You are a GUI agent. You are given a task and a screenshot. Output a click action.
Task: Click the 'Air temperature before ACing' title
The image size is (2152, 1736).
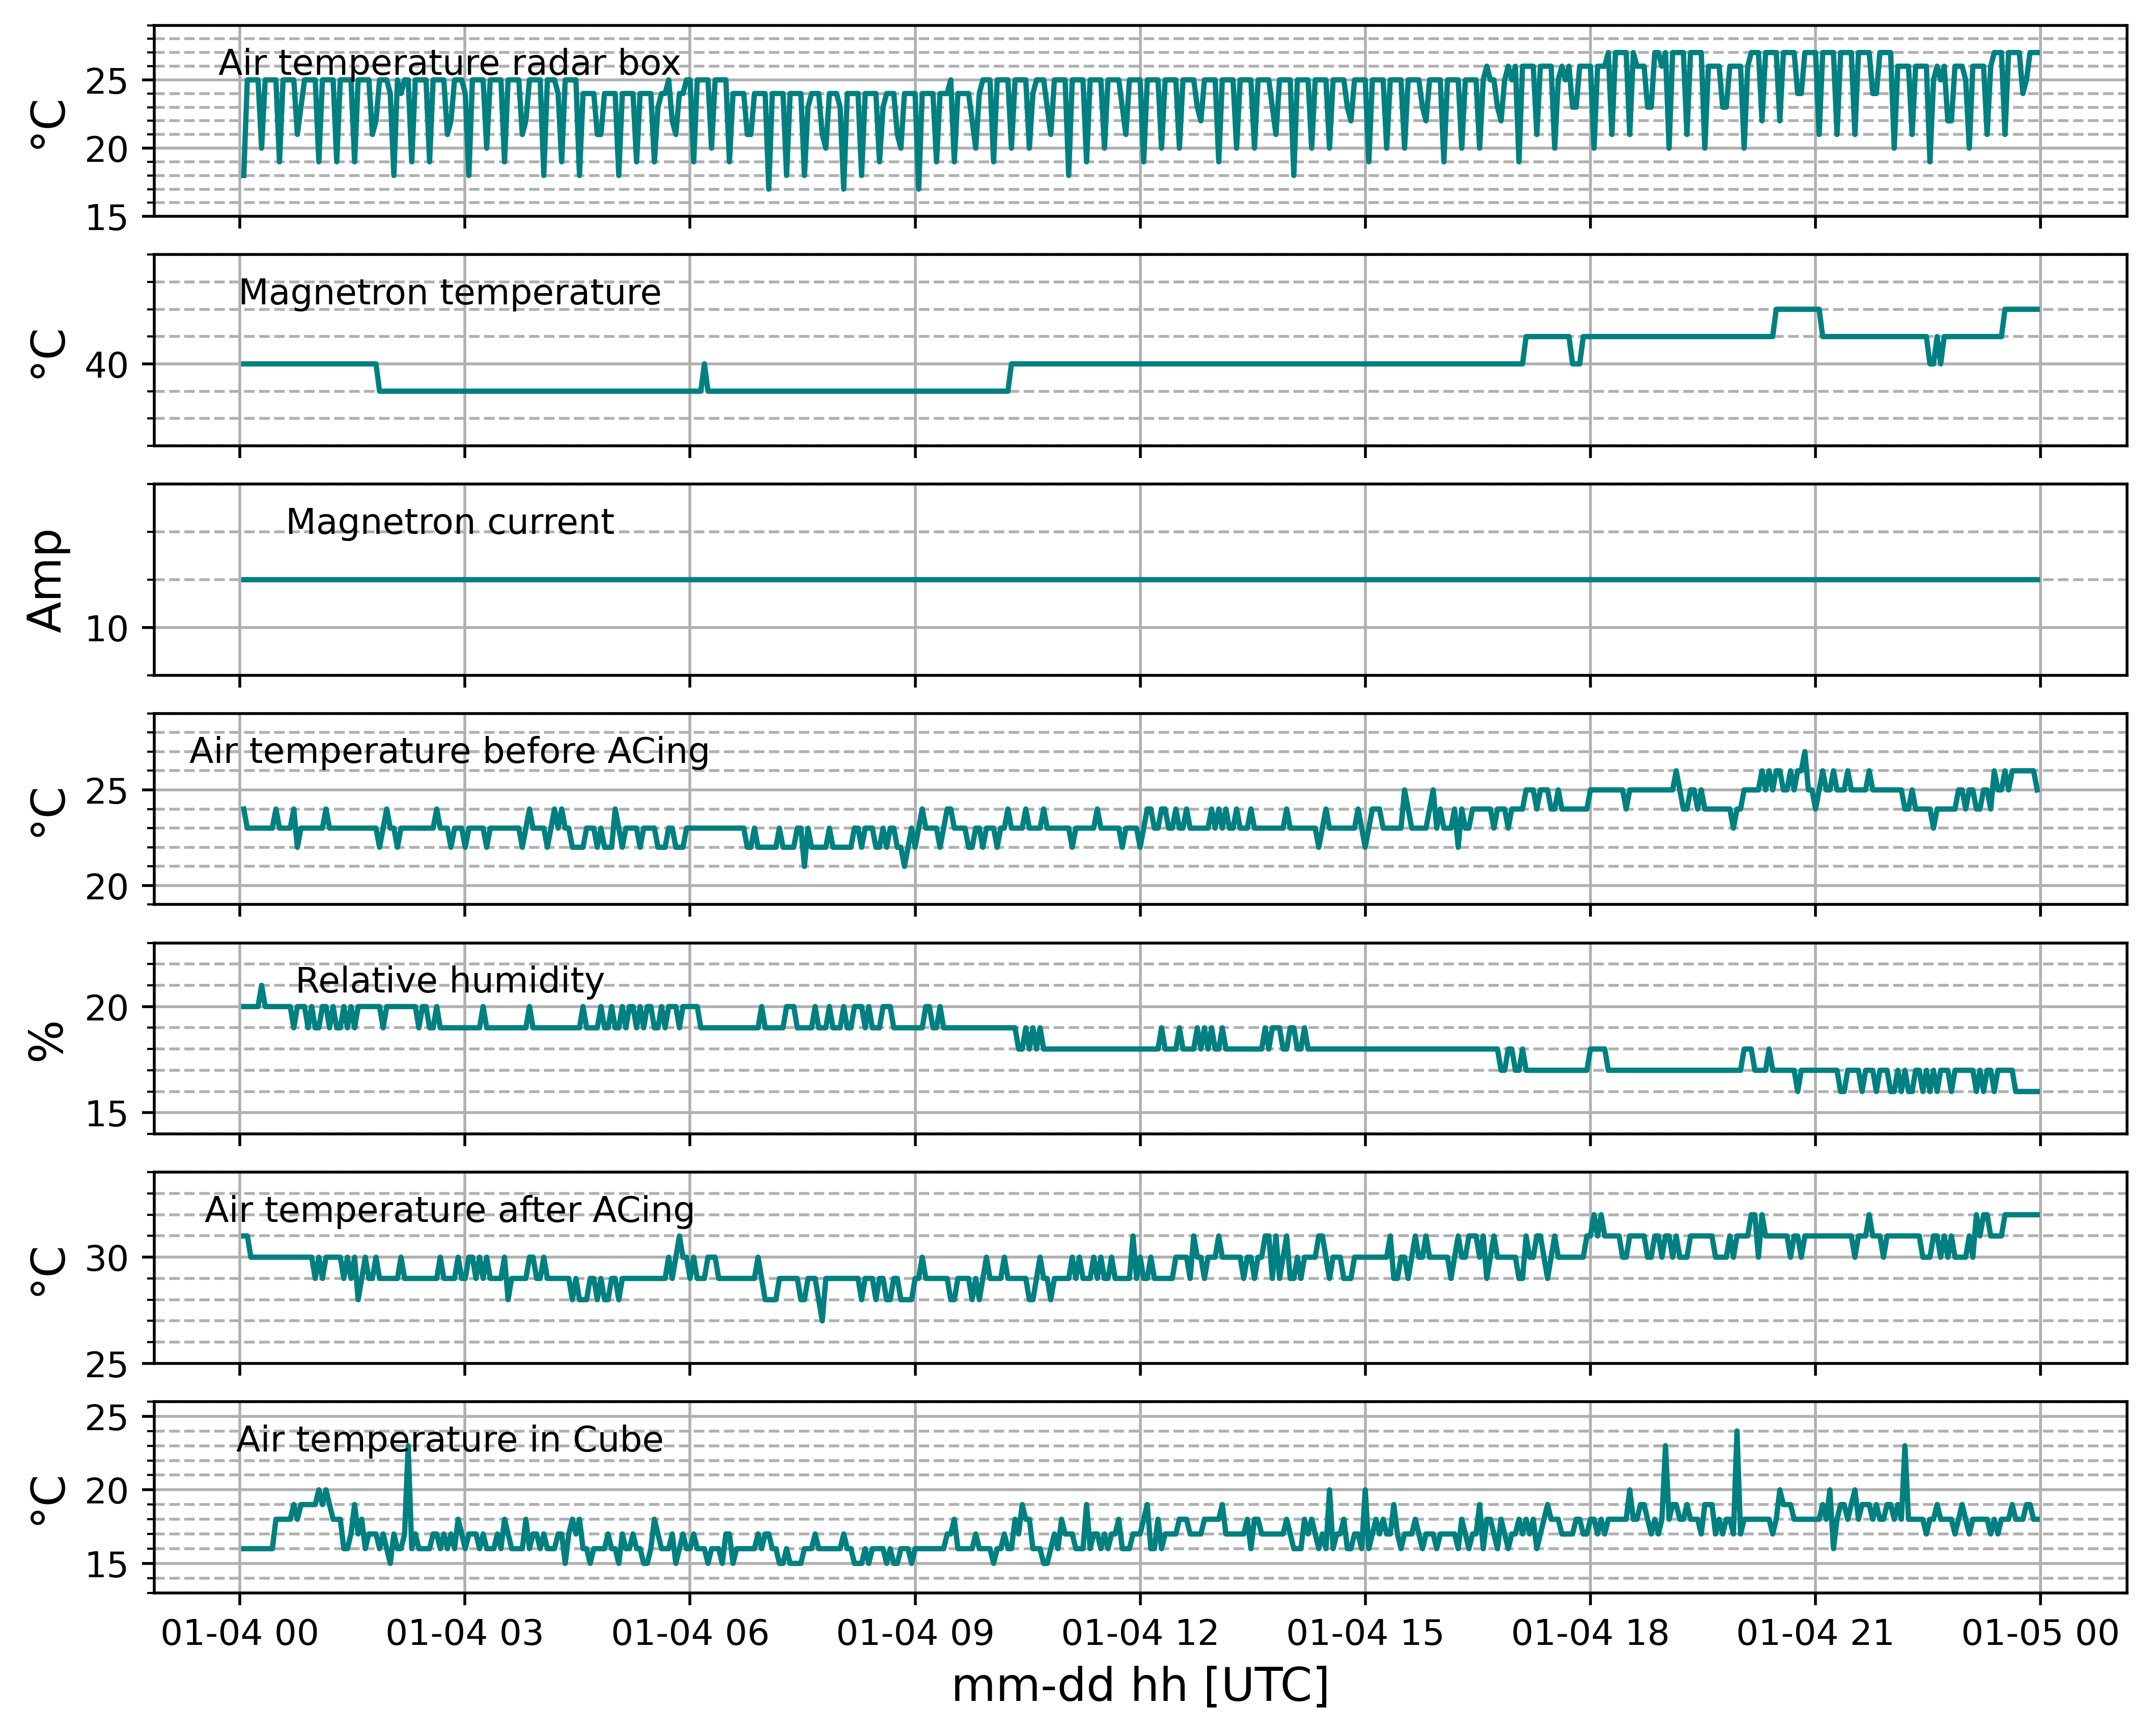(x=449, y=751)
